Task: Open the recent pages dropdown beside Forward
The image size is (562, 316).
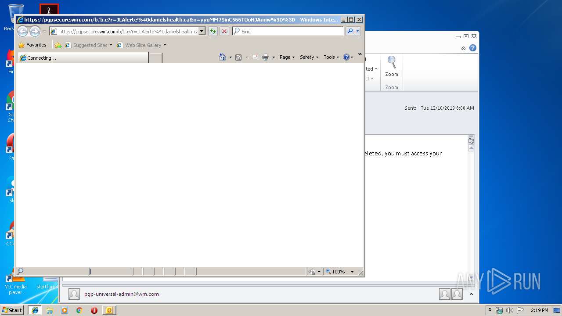Action: point(44,32)
